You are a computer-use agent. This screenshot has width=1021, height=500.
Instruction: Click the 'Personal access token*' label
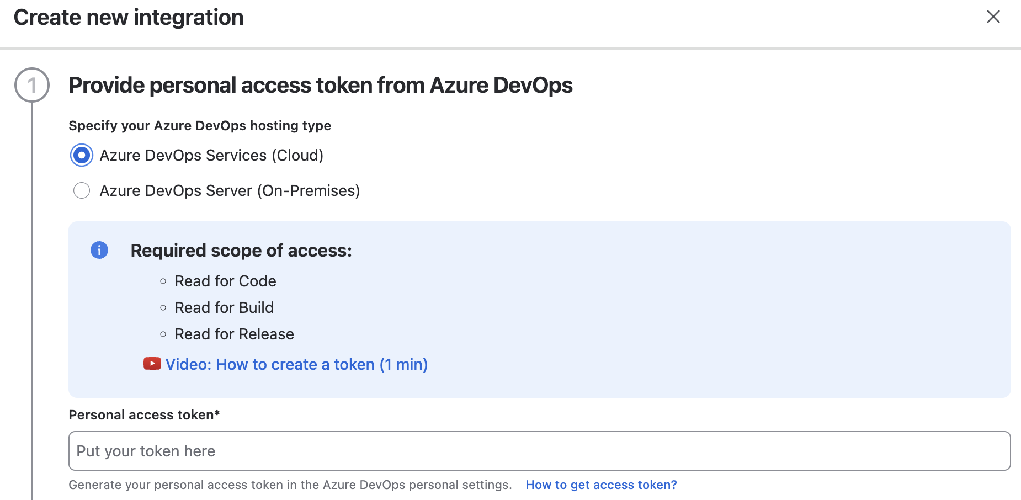[x=144, y=415]
